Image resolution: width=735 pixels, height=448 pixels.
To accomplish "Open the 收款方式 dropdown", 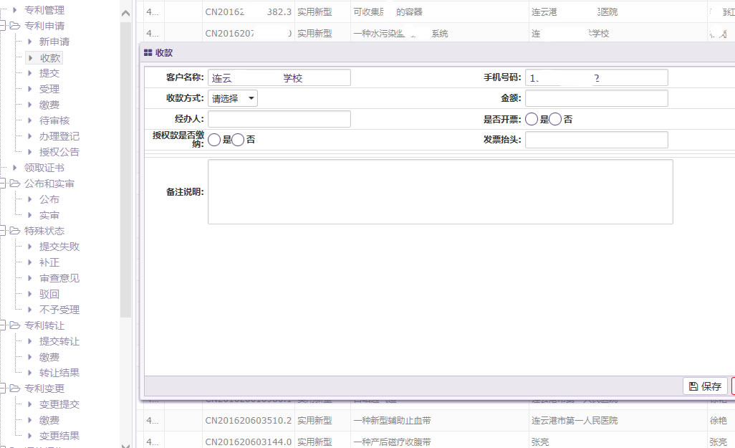I will (x=233, y=98).
